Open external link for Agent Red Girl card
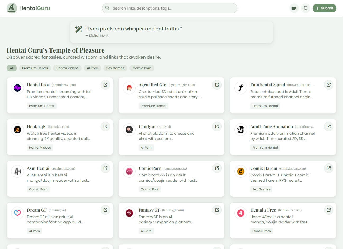Image resolution: width=343 pixels, height=249 pixels. 217,85
